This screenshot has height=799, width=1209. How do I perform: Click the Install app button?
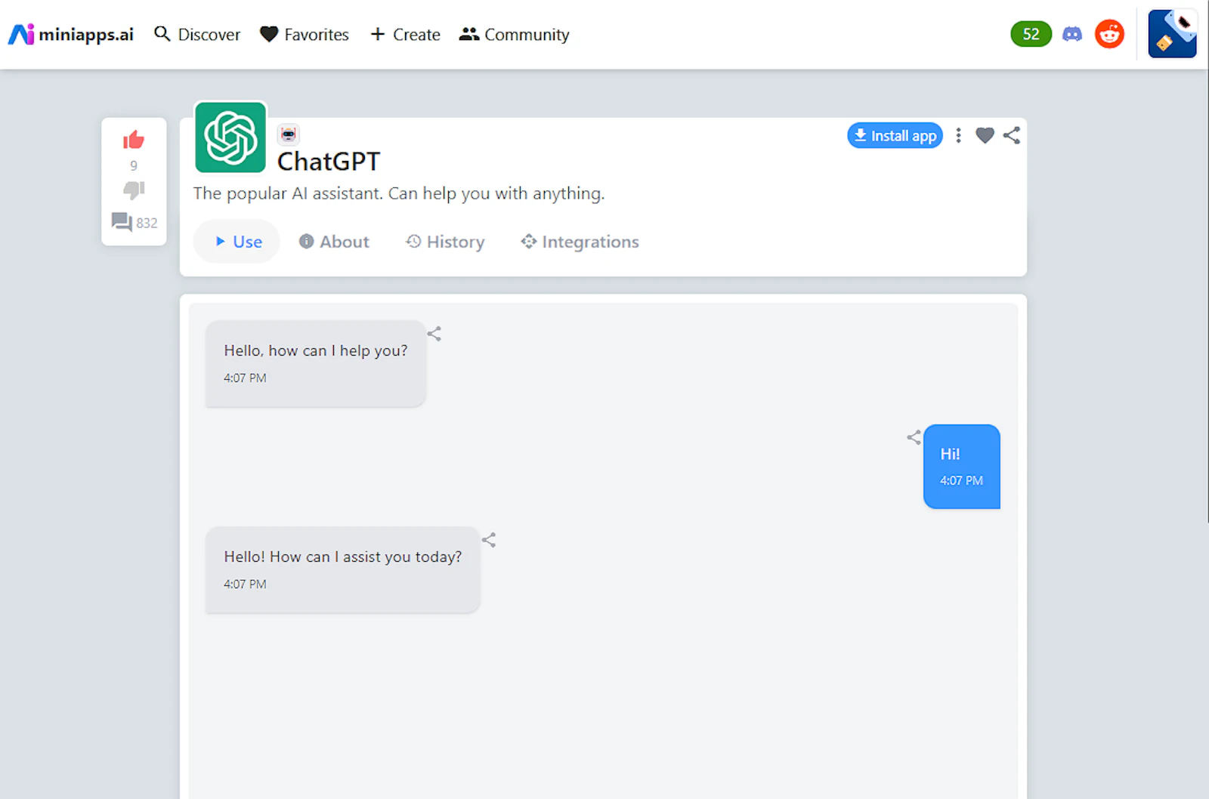pos(895,135)
